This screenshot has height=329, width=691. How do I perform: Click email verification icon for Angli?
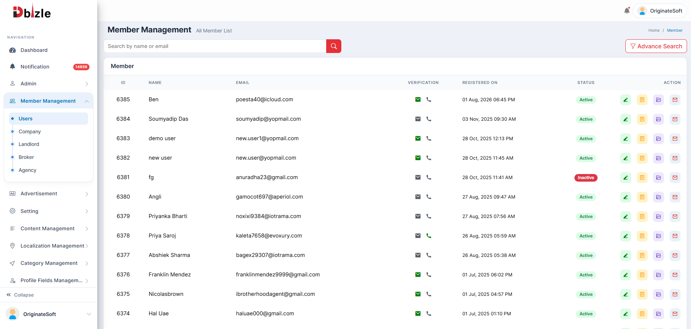click(418, 197)
